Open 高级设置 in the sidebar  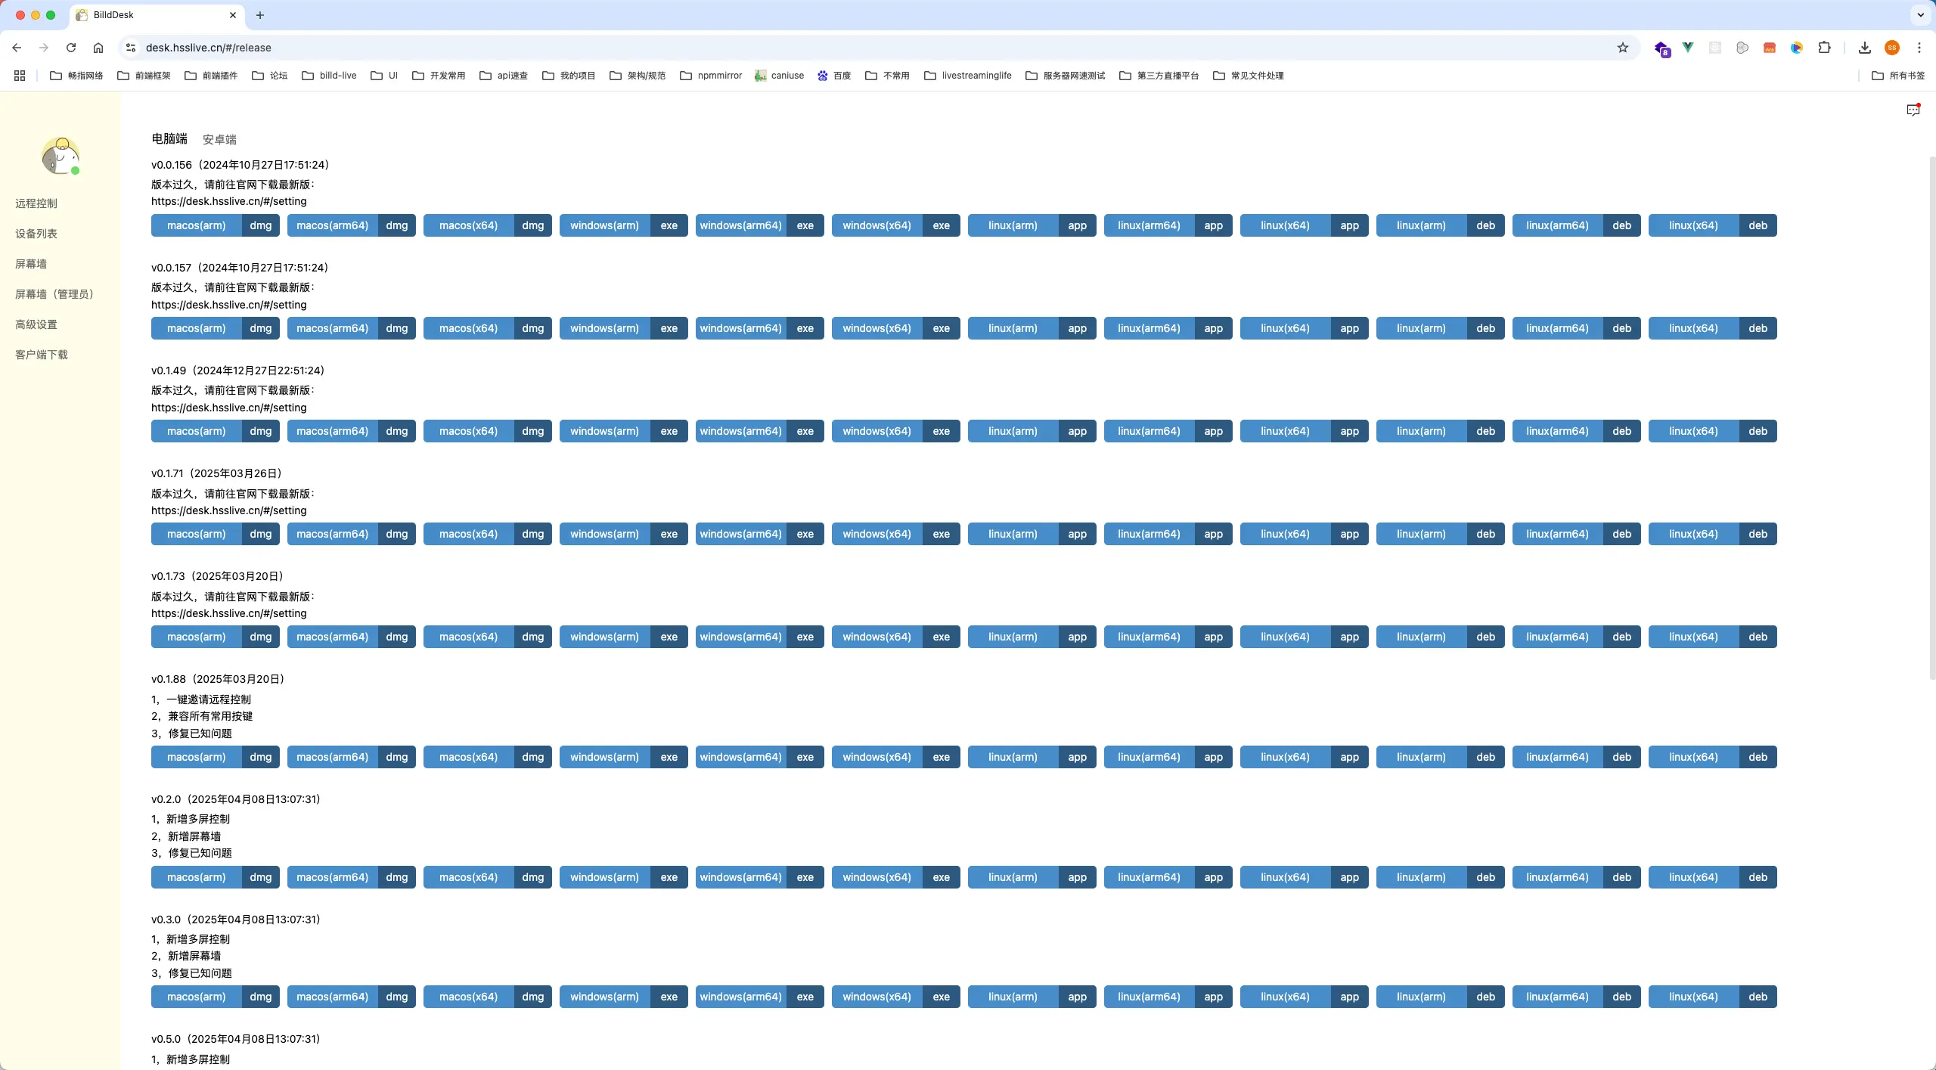coord(36,324)
